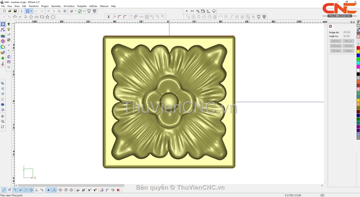Activate the Pan view tool
Image resolution: width=360 pixels, height=197 pixels.
pyautogui.click(x=3, y=116)
